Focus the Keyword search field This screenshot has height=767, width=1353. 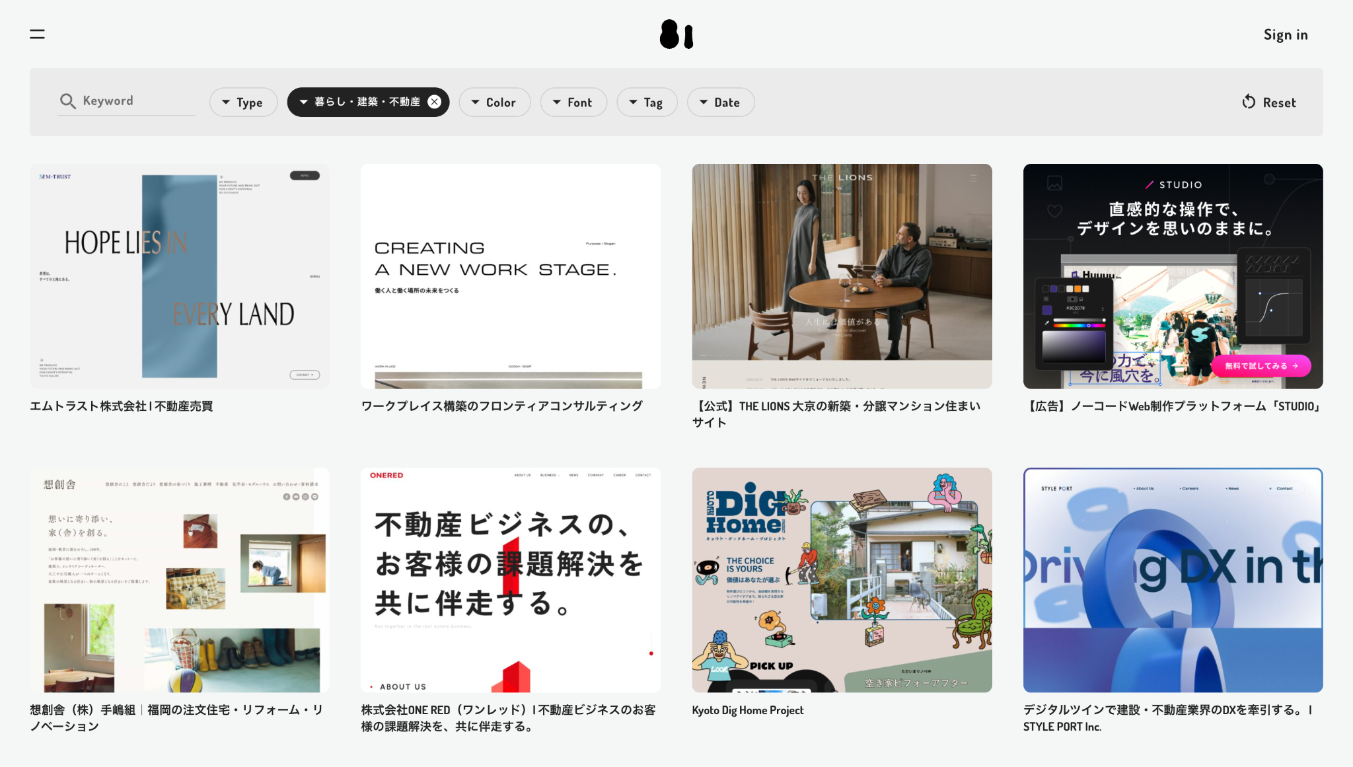tap(135, 101)
